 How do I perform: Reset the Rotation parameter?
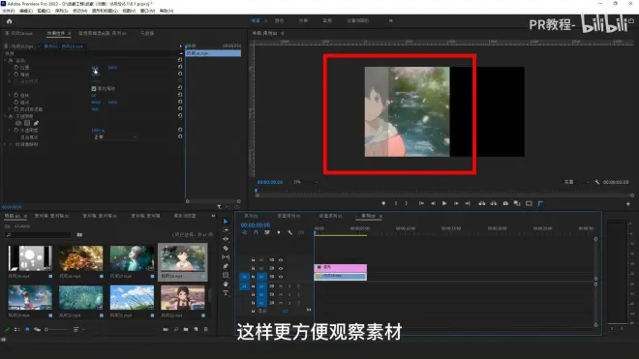(x=180, y=95)
